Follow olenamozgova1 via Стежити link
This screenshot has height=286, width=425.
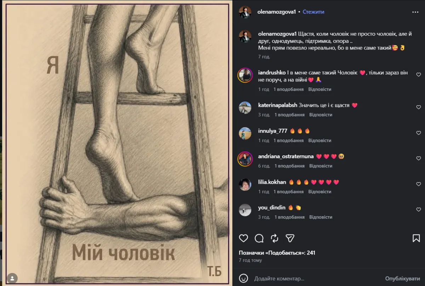(313, 12)
